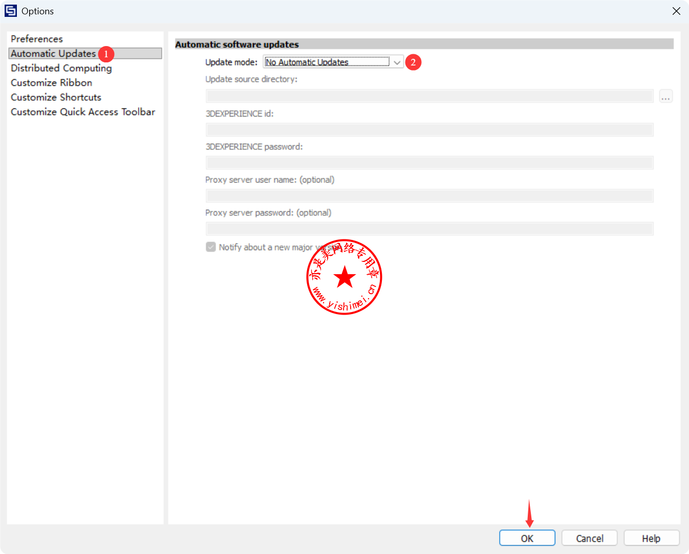This screenshot has width=689, height=554.
Task: Click the Update source directory field
Action: pyautogui.click(x=429, y=96)
